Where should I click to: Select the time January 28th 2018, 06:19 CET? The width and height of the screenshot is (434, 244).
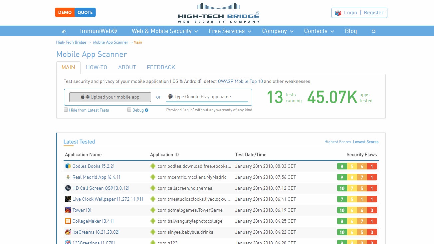click(266, 210)
